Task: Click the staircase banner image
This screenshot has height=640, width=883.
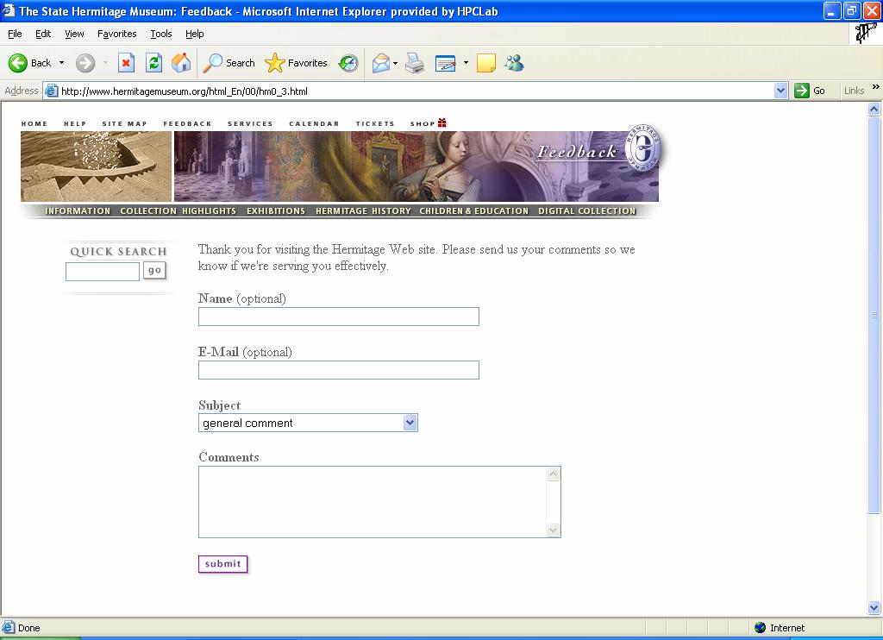Action: tap(97, 166)
